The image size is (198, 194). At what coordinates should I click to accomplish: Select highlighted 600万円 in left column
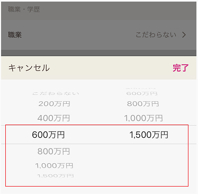[48, 135]
